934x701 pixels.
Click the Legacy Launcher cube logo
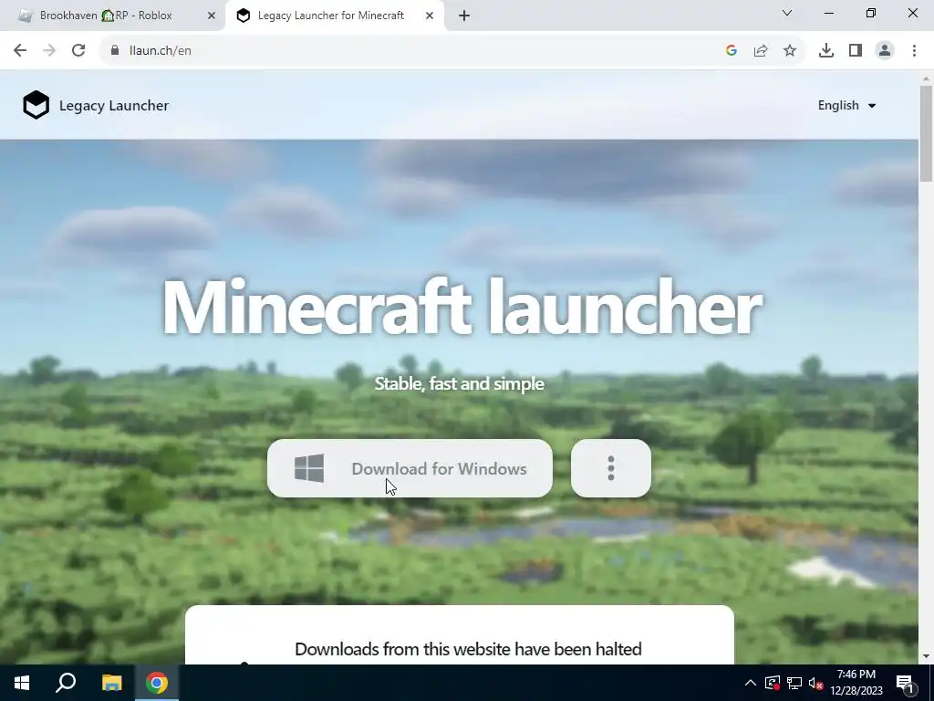[x=36, y=105]
